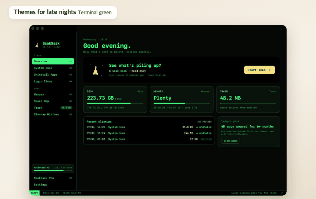
Task: Open the Memory sidebar entry
Action: click(53, 94)
